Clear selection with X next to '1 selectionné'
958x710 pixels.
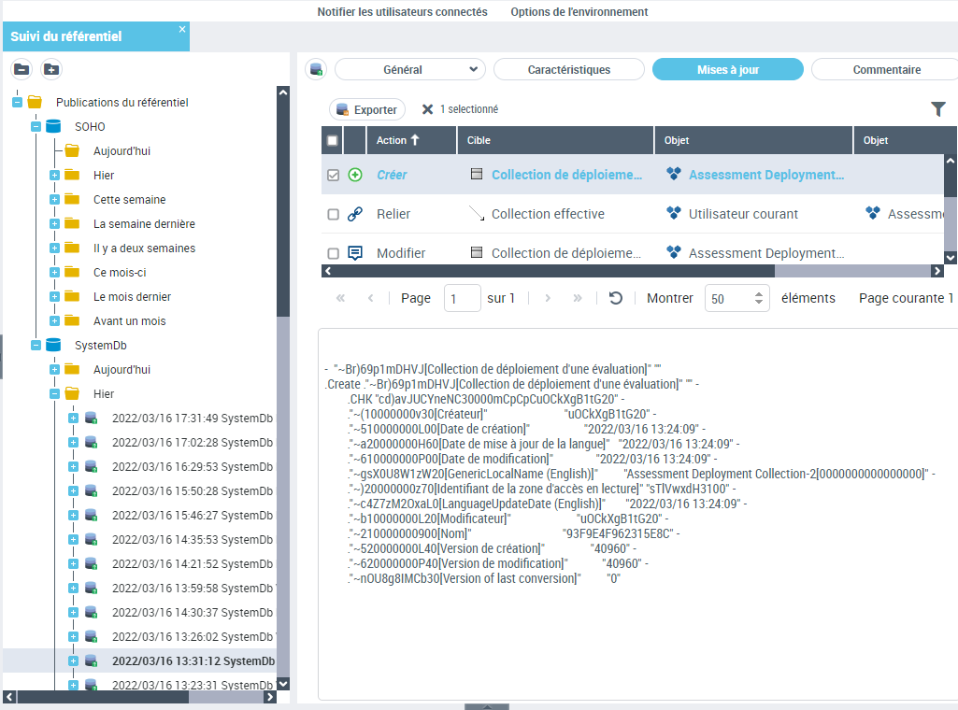coord(427,109)
